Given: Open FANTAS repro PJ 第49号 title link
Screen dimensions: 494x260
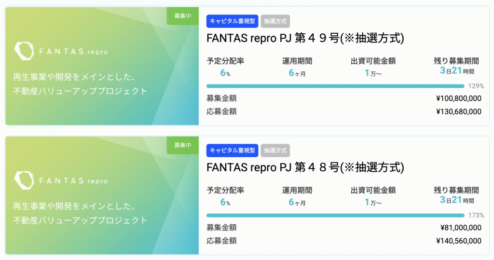Looking at the screenshot, I should pyautogui.click(x=305, y=38).
